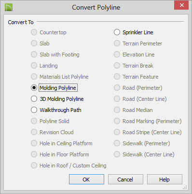Viewport: 192px width, 194px height.
Task: Click the dialog resize grip corner
Action: tap(185, 187)
